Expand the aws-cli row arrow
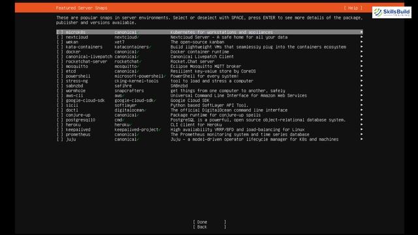Image resolution: width=418 pixels, height=235 pixels. [361, 96]
